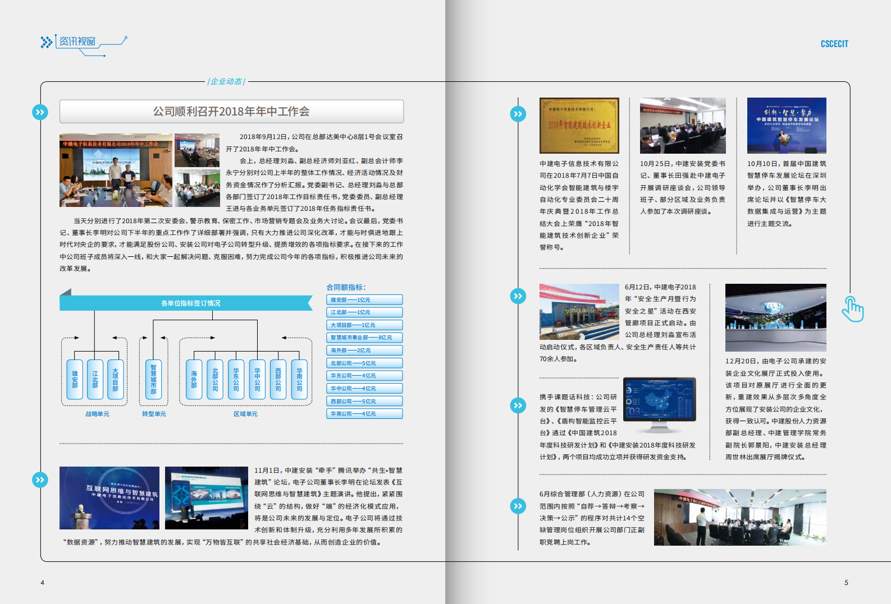Click the 各单位指标签订情况 banner
Image resolution: width=891 pixels, height=604 pixels.
tap(186, 303)
